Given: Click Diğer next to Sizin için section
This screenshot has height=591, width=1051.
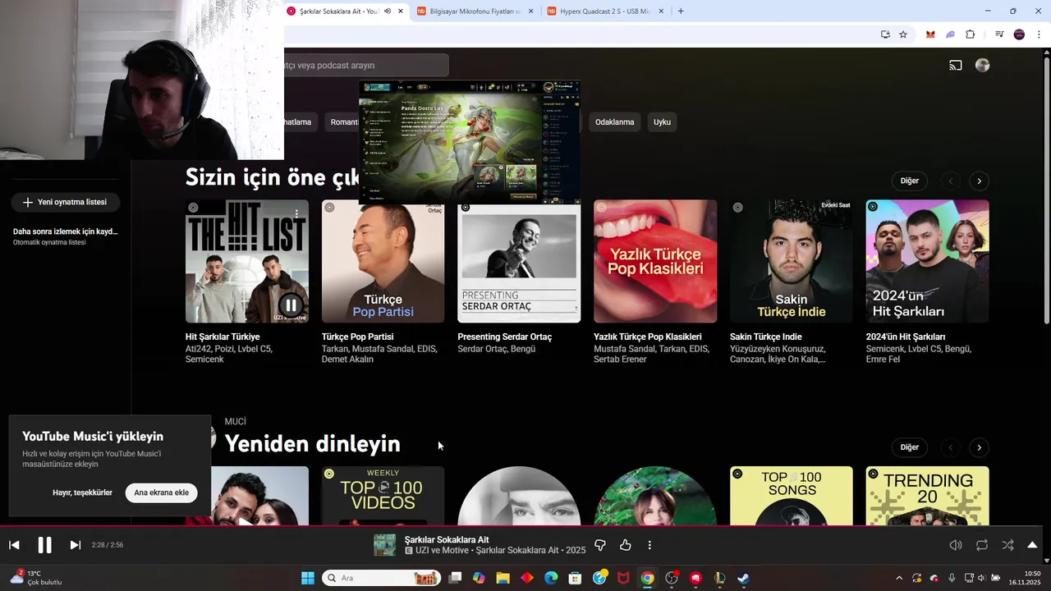Looking at the screenshot, I should (910, 181).
